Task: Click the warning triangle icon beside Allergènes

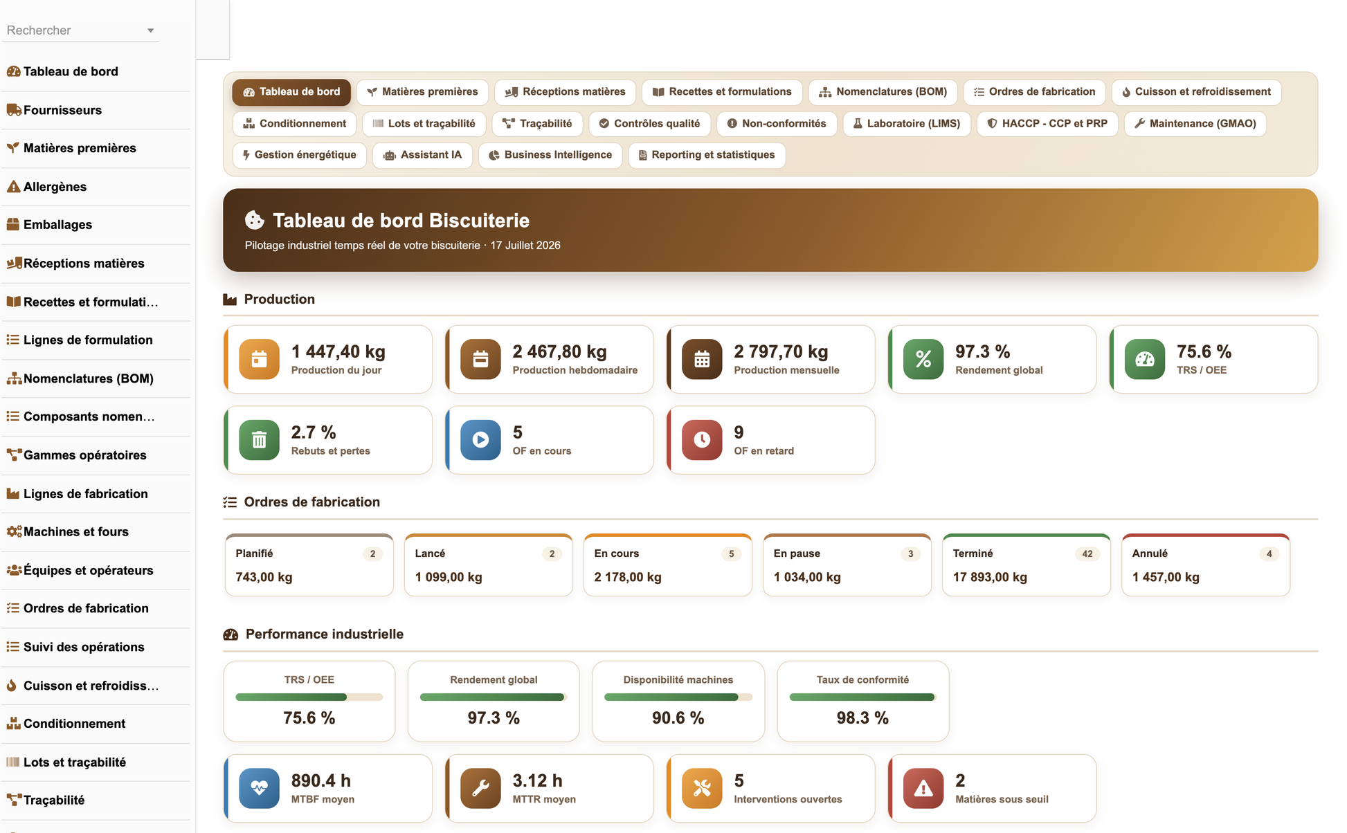Action: pyautogui.click(x=13, y=187)
